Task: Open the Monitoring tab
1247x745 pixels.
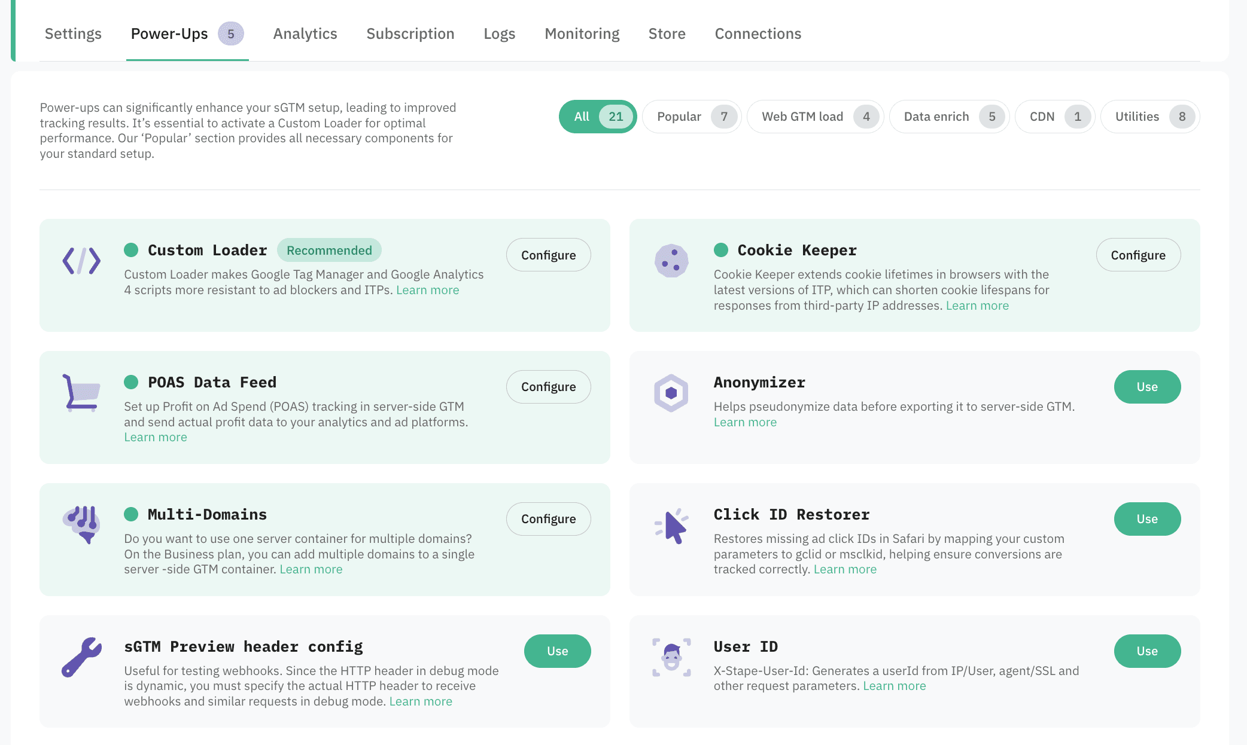Action: tap(582, 33)
